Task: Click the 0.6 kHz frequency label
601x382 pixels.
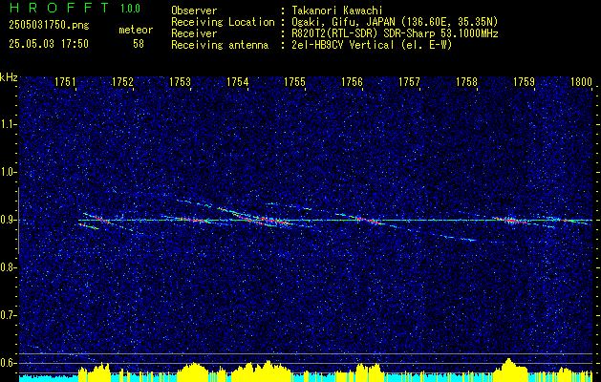Action: coord(8,363)
